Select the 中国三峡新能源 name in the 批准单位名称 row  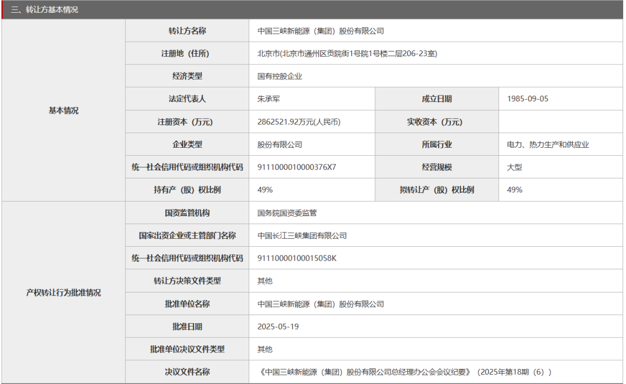tap(321, 304)
